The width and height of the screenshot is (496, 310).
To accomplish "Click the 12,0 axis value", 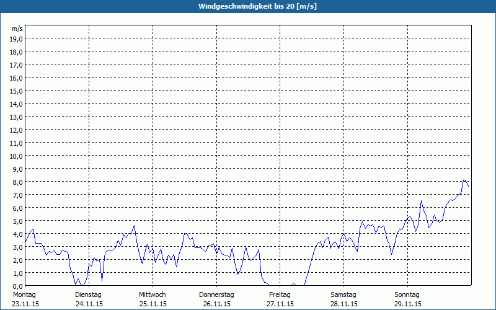I will (x=17, y=130).
